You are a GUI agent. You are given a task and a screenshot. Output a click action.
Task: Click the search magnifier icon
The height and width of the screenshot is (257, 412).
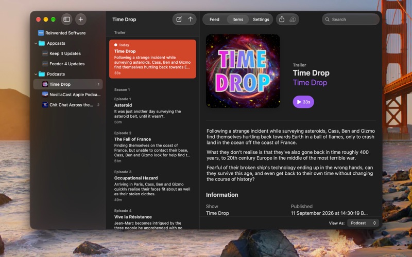coord(327,20)
